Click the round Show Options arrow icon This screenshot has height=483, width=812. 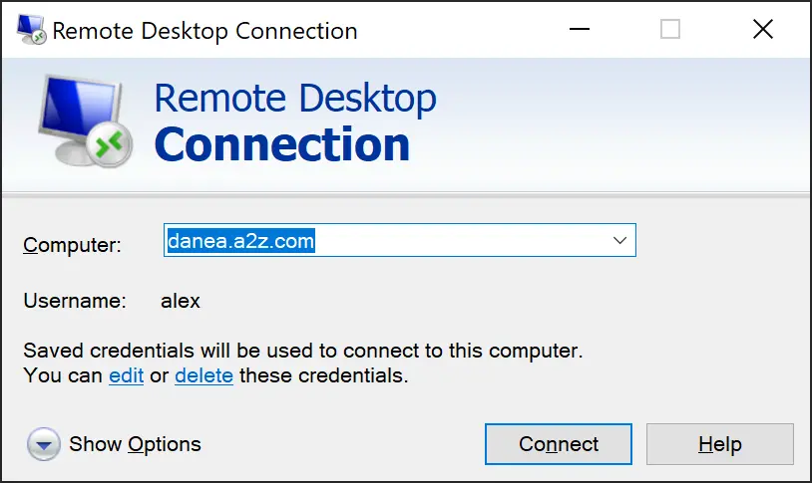point(43,444)
